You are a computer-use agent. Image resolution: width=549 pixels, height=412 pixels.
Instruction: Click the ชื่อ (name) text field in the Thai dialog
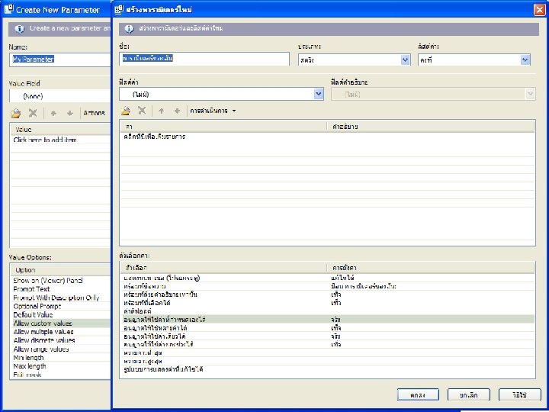pos(204,59)
